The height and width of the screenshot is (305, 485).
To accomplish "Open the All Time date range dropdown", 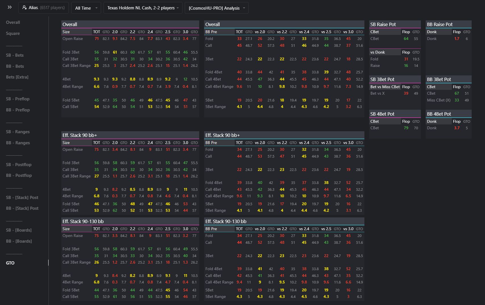I will click(86, 8).
